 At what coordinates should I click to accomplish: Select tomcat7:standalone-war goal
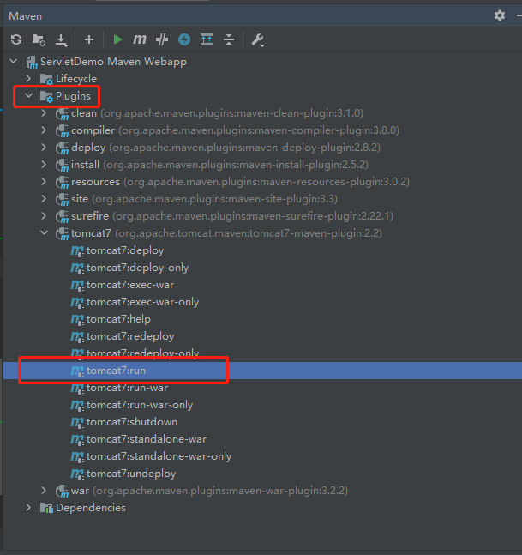point(147,439)
